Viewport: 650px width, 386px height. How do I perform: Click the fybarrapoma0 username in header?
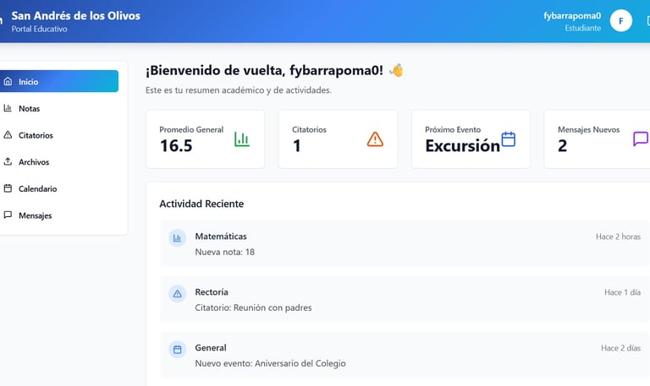pos(572,16)
